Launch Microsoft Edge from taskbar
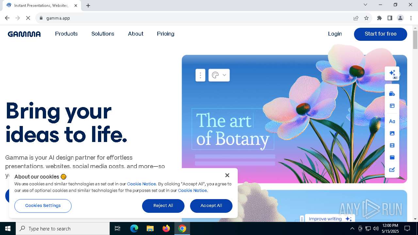418x235 pixels. [134, 228]
